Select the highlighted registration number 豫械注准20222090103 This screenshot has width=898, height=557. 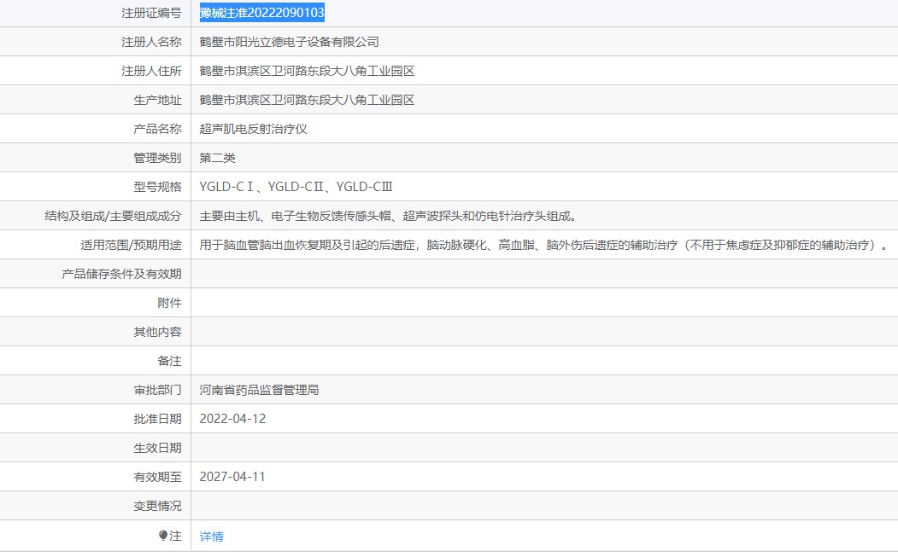tap(261, 13)
